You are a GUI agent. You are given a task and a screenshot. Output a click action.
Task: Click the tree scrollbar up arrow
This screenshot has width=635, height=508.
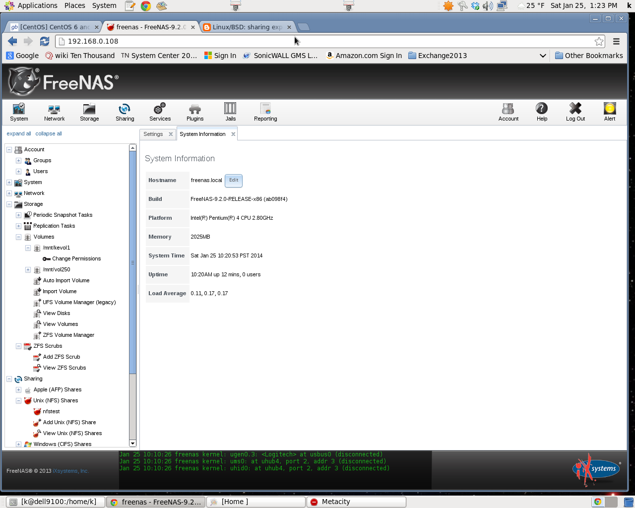point(132,148)
